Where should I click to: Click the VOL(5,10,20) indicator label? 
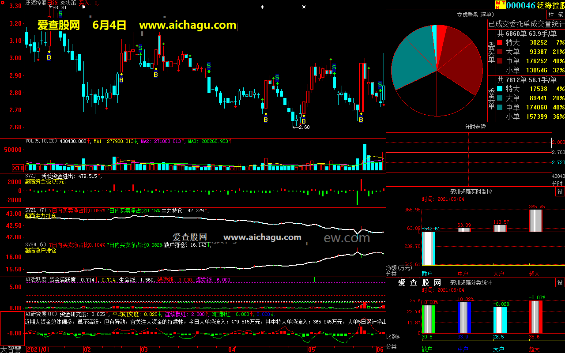41,141
